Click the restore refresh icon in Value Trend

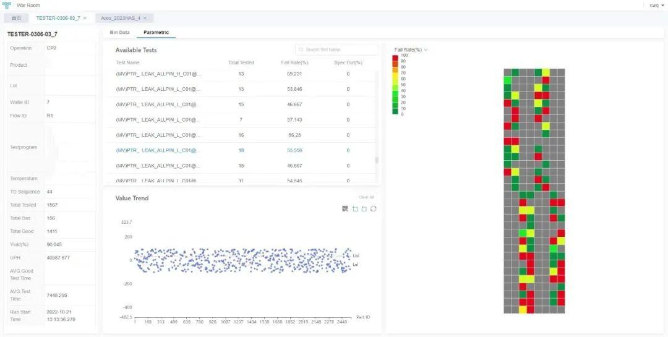373,209
